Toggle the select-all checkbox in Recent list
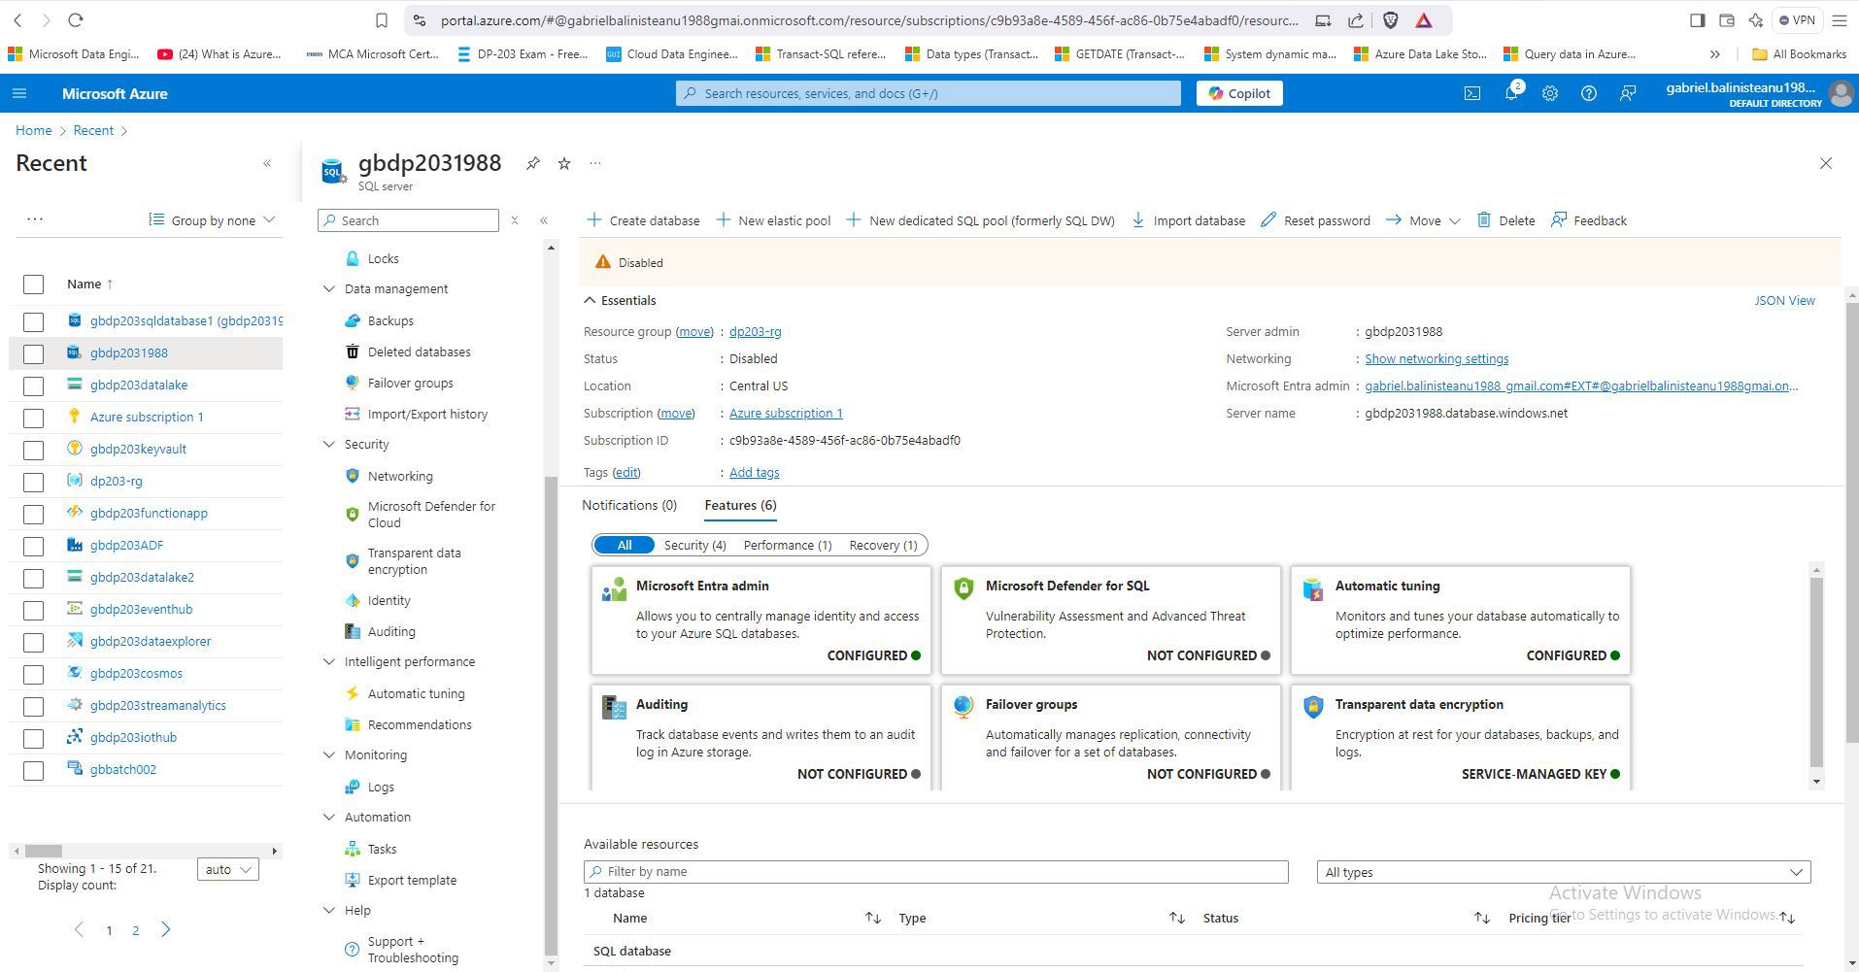 click(x=33, y=284)
